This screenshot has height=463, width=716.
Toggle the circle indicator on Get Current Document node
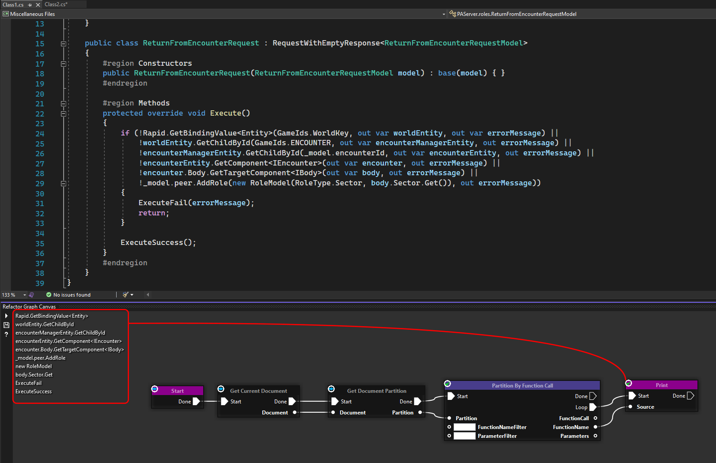[x=221, y=389]
